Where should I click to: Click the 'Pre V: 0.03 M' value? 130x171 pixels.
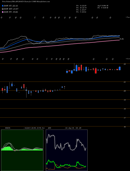coord(103,8)
